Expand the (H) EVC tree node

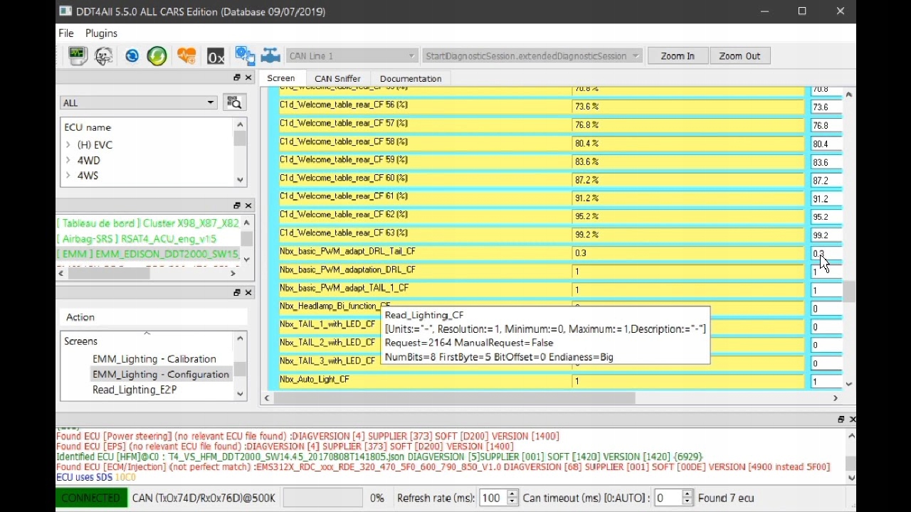coord(68,145)
